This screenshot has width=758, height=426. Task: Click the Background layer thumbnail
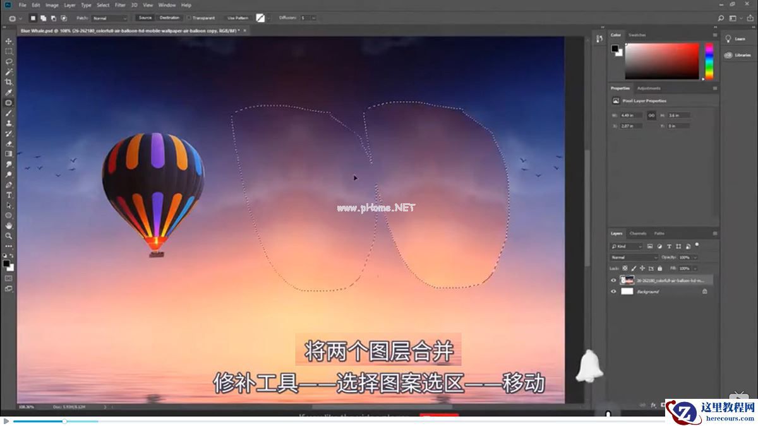(x=627, y=292)
